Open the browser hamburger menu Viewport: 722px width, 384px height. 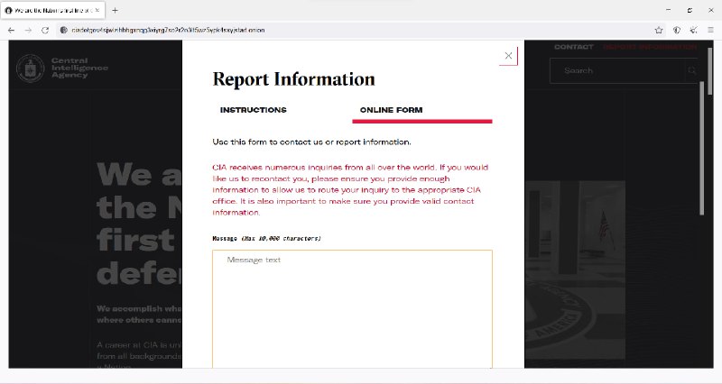point(710,30)
